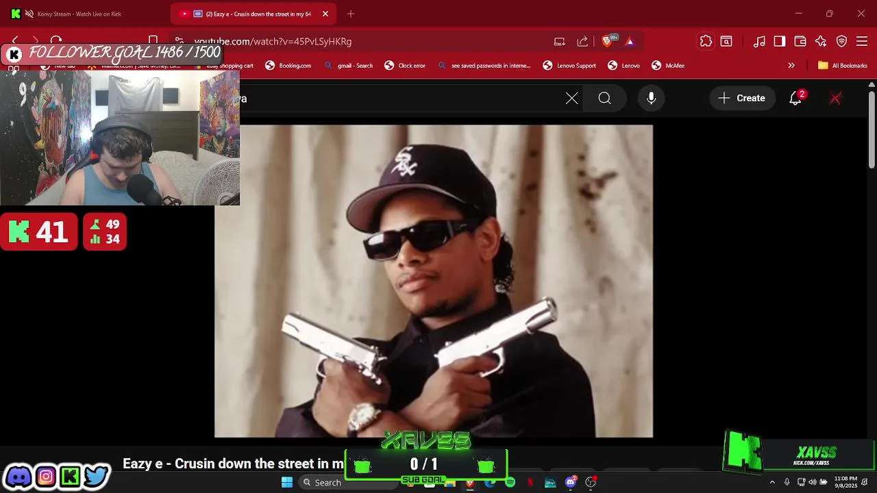Clear the YouTube search box with X
This screenshot has width=877, height=493.
click(571, 98)
